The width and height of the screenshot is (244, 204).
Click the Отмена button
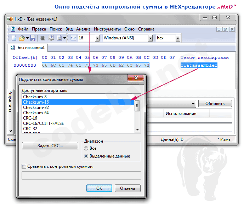[127, 188]
